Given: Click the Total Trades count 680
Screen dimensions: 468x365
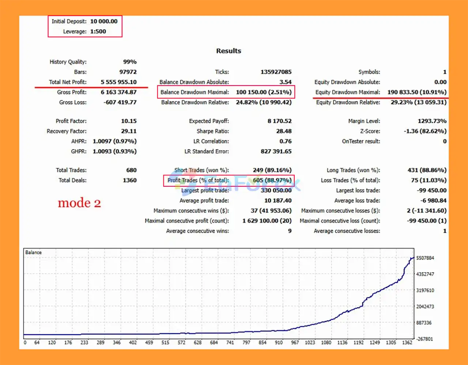Looking at the screenshot, I should pos(131,170).
